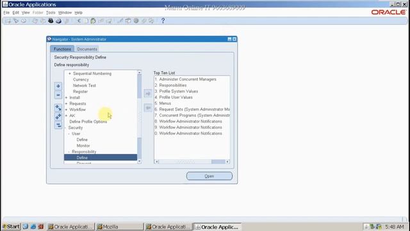Select Monitor under the User node

[x=83, y=146]
